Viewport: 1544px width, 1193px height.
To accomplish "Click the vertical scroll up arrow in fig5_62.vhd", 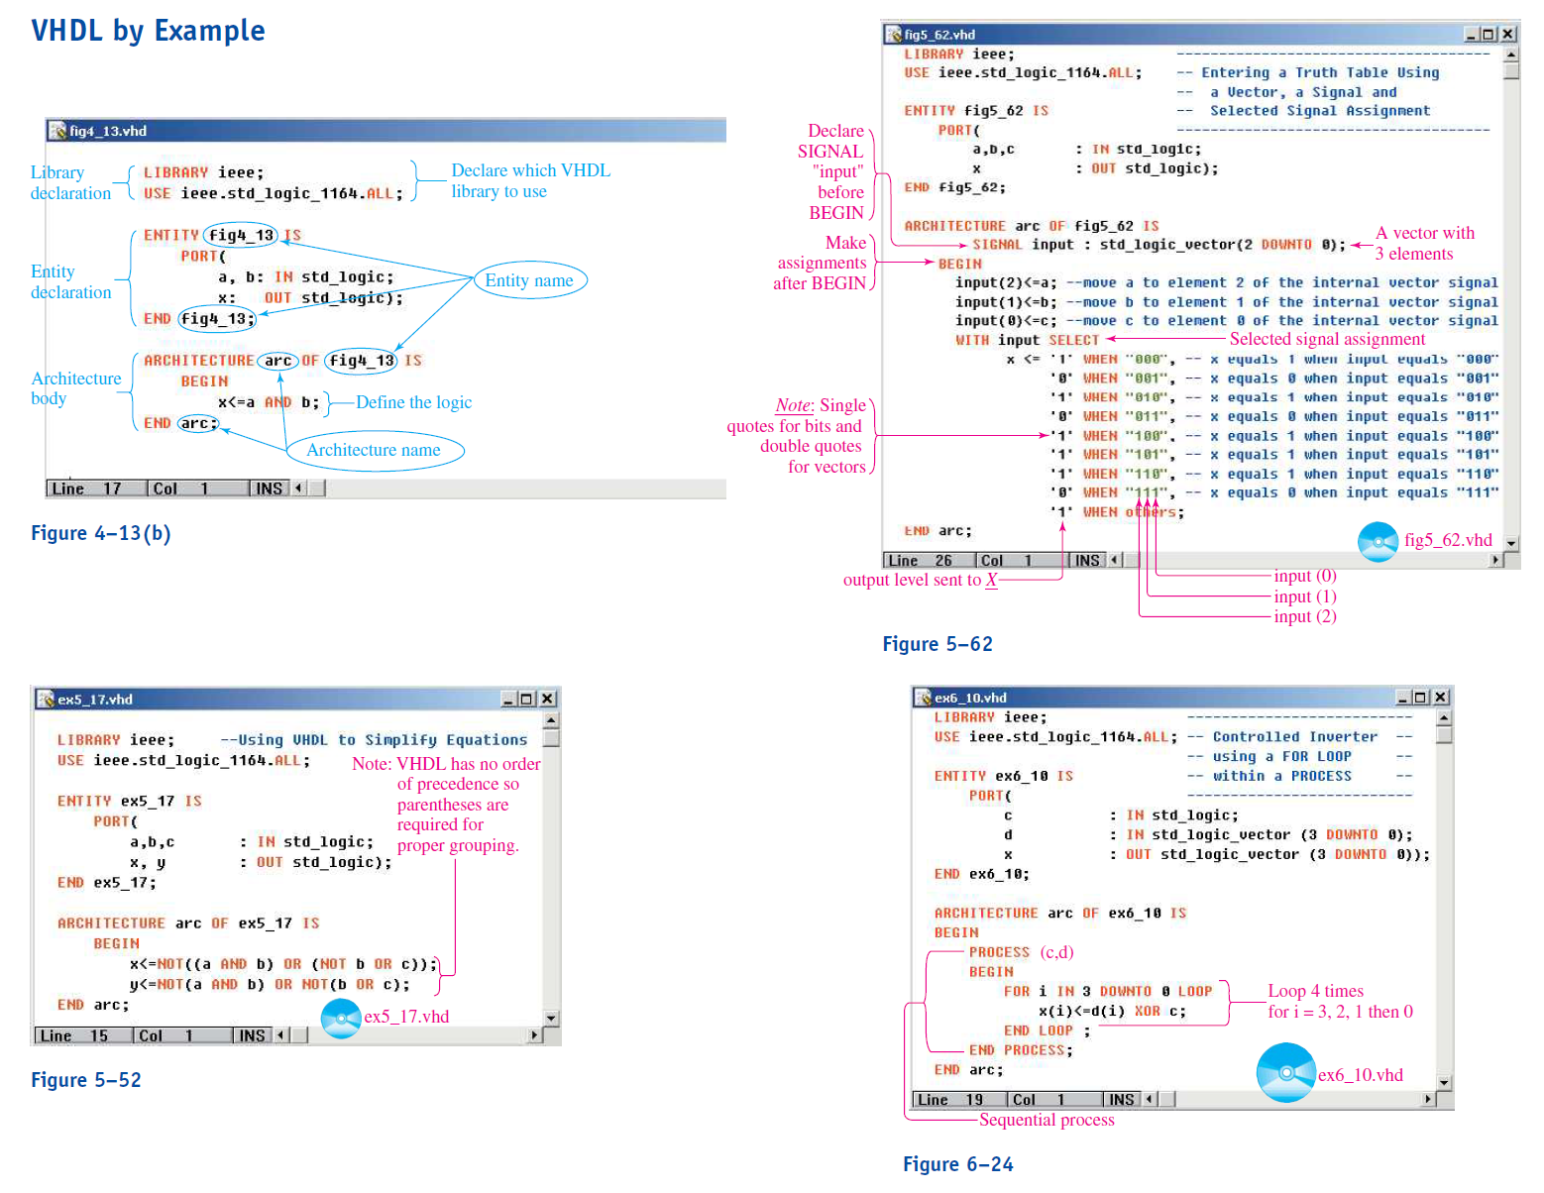I will pyautogui.click(x=1511, y=54).
